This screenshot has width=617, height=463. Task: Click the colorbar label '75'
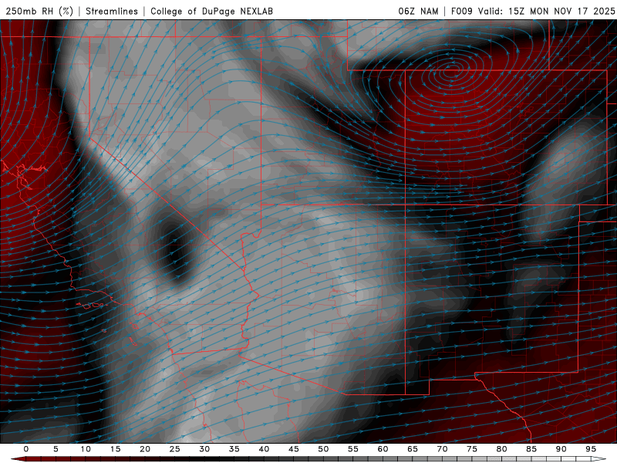pos(472,449)
